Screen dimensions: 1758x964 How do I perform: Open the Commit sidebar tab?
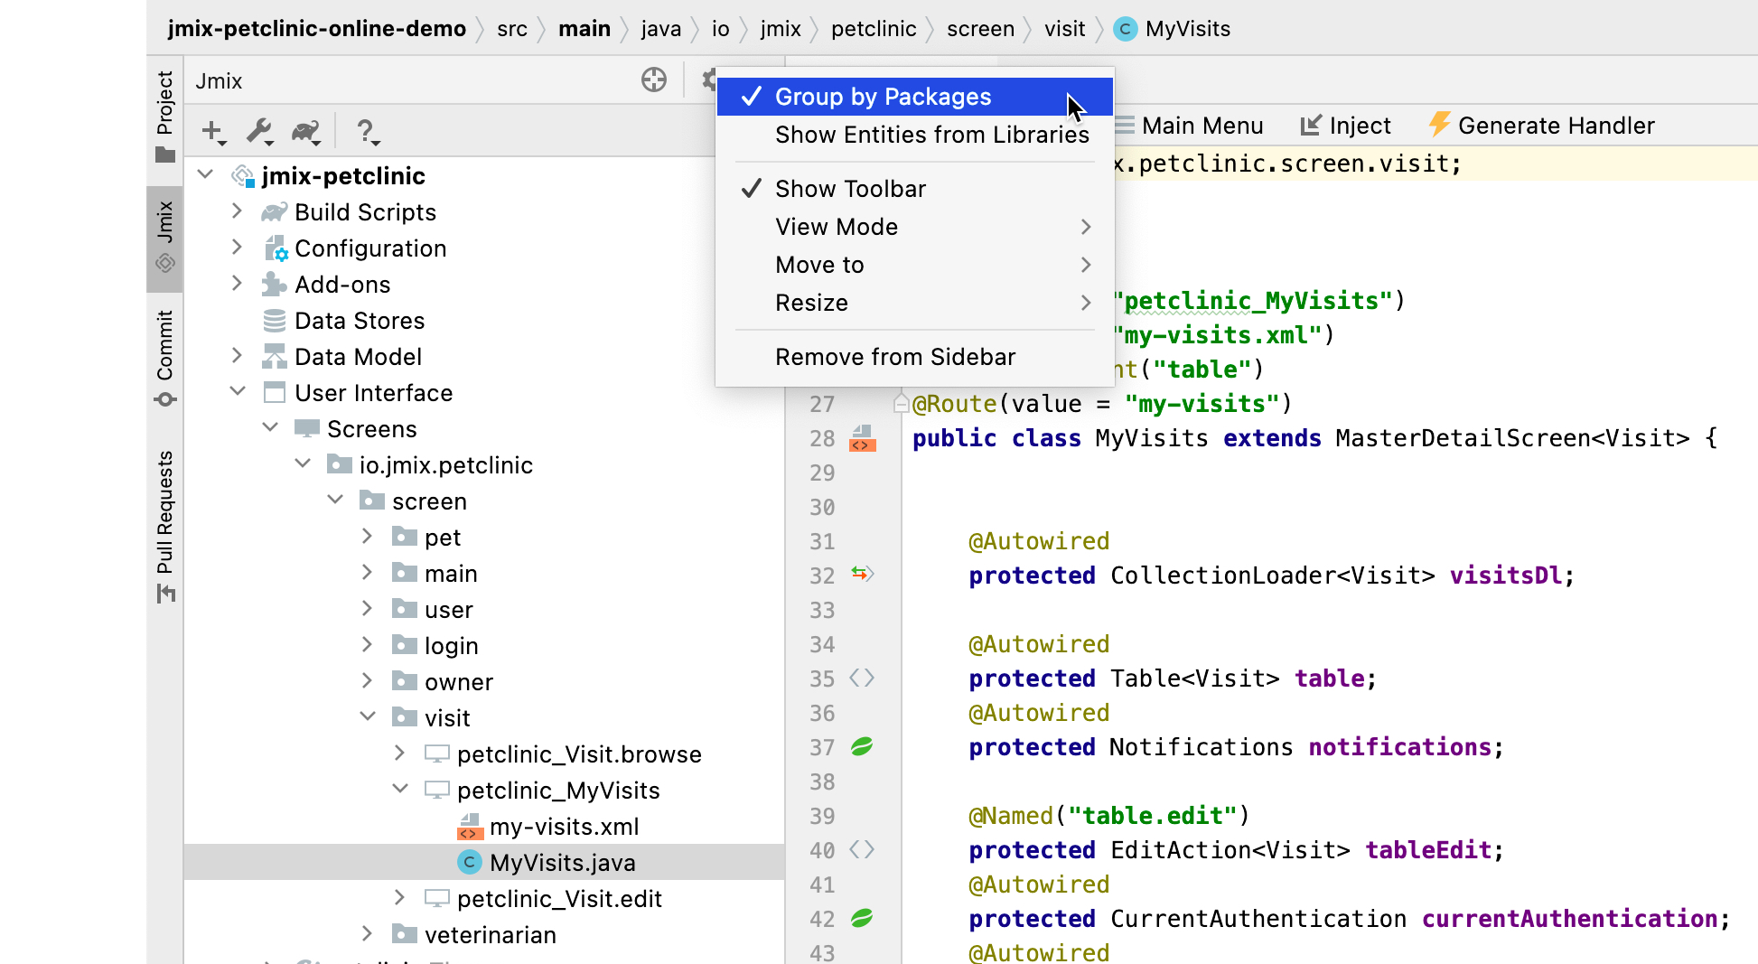click(164, 359)
